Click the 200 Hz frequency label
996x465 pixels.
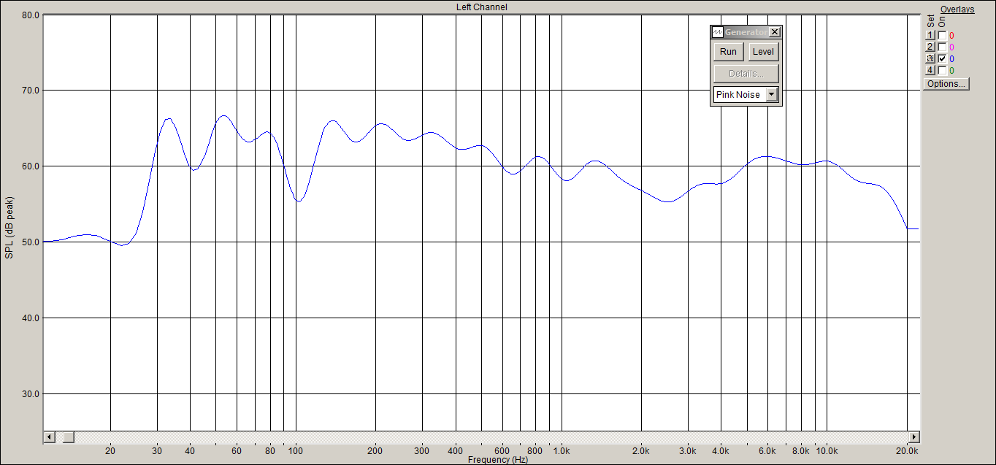[x=375, y=451]
